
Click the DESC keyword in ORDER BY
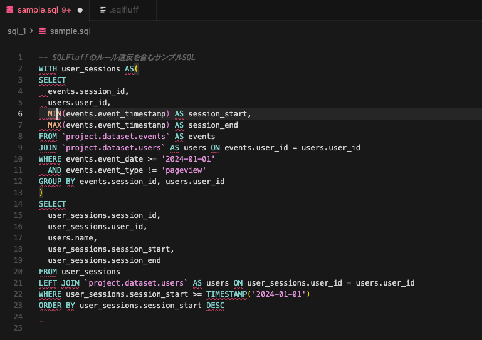[214, 306]
